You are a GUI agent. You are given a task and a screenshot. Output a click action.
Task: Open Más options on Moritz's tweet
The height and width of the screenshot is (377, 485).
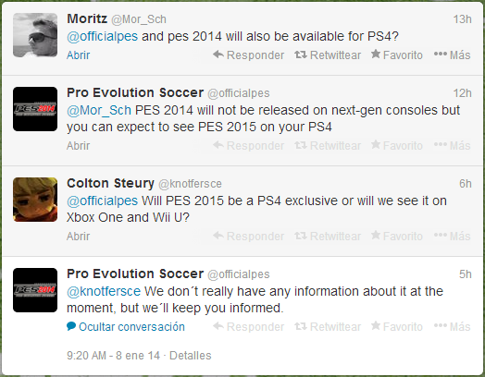tap(453, 55)
